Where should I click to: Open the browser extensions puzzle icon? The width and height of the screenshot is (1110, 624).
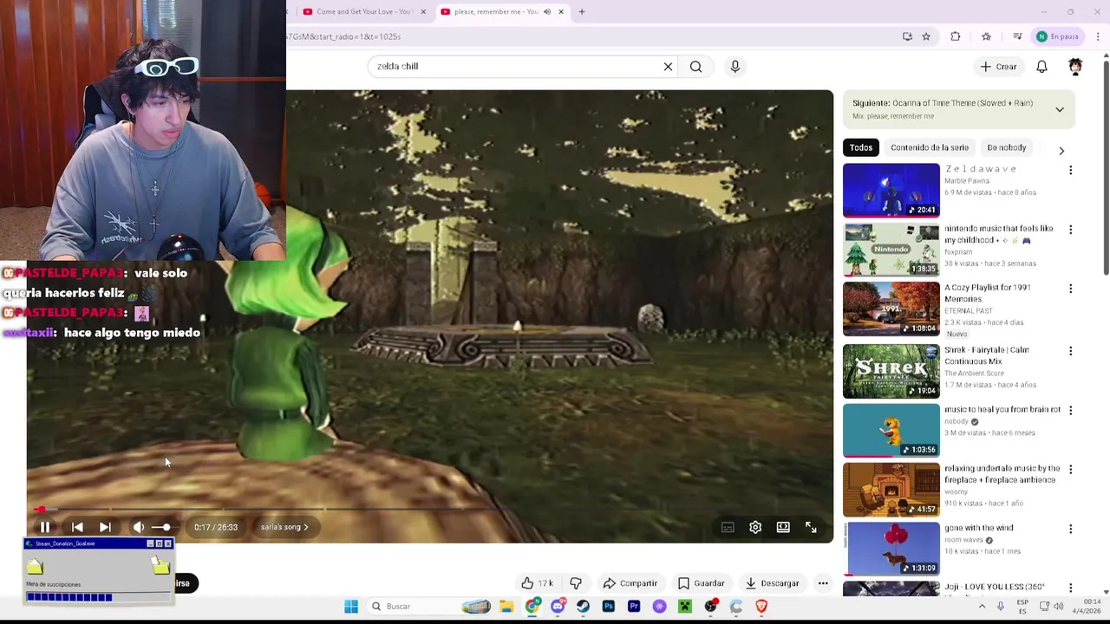(x=956, y=36)
